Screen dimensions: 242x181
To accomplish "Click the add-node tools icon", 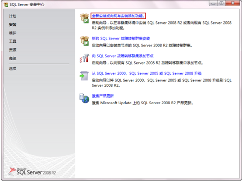I will [x=84, y=58].
